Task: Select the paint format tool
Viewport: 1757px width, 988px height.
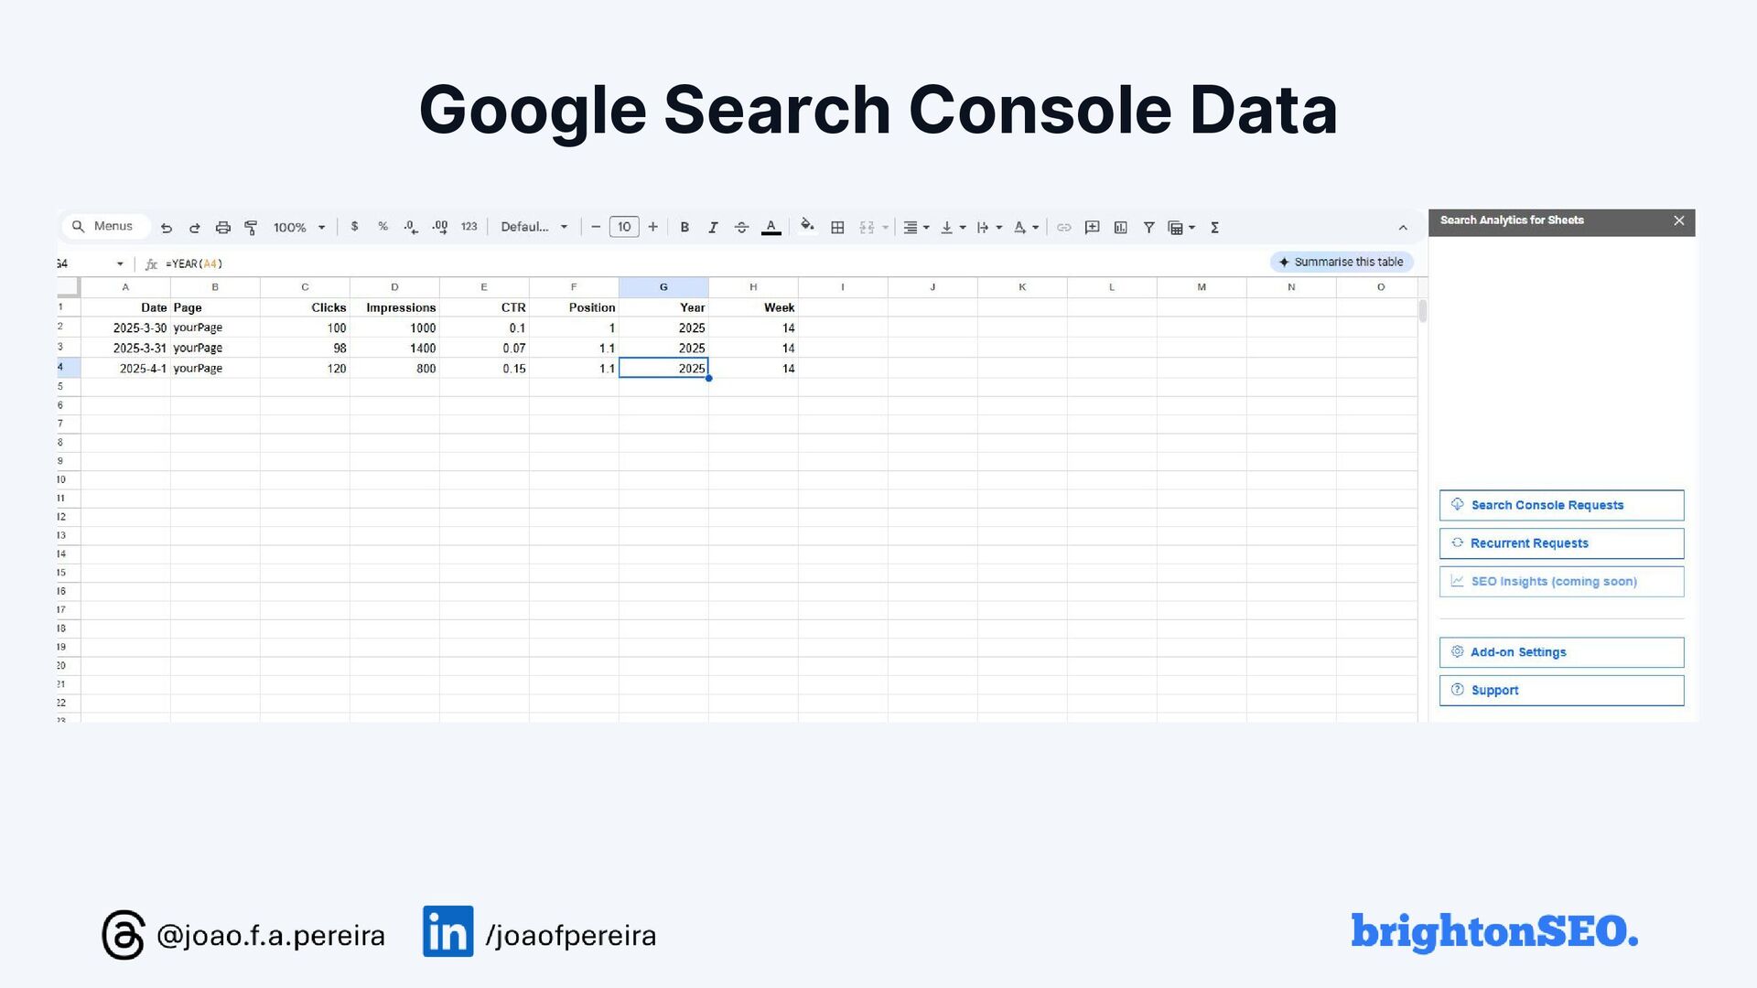Action: click(x=251, y=228)
